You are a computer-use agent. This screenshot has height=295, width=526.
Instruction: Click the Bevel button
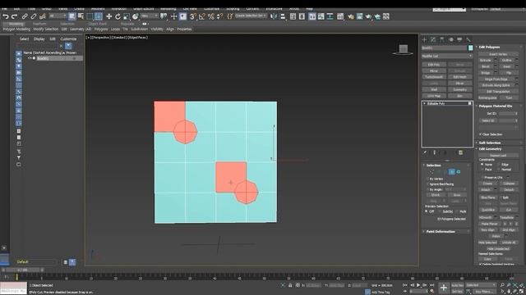(x=486, y=66)
